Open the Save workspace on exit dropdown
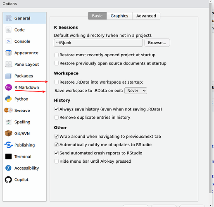This screenshot has width=214, height=207. click(x=136, y=91)
